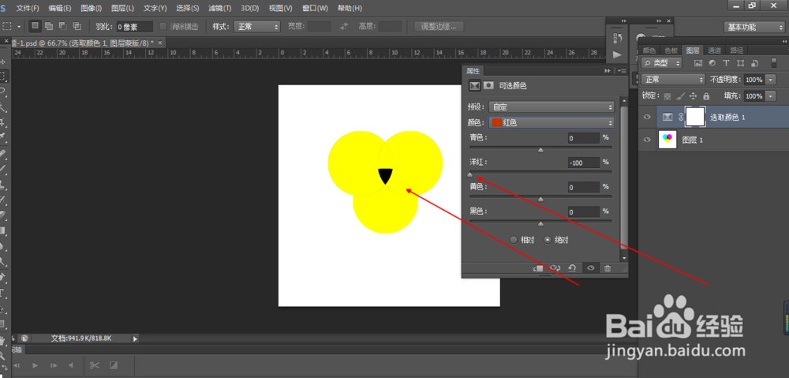
Task: Click lock position icon in Layers panel
Action: (x=693, y=95)
